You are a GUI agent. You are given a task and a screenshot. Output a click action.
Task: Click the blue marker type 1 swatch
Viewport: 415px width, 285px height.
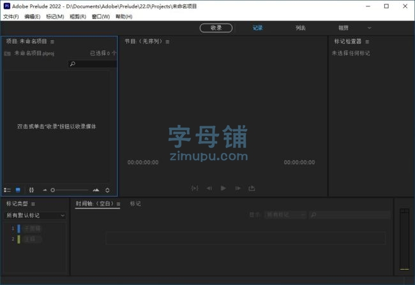[x=19, y=228]
